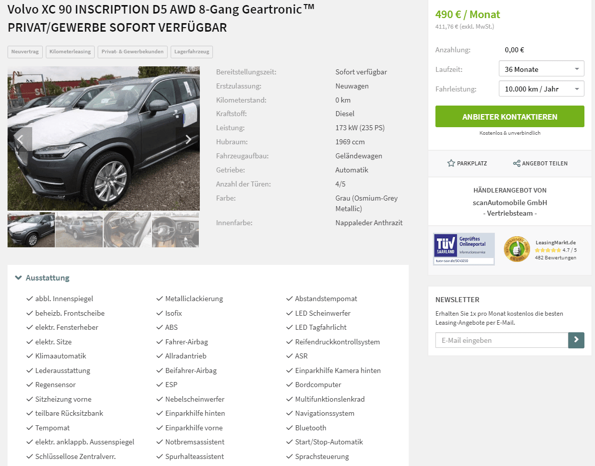Click the eKomi gold rating seal
The width and height of the screenshot is (595, 466).
[516, 249]
